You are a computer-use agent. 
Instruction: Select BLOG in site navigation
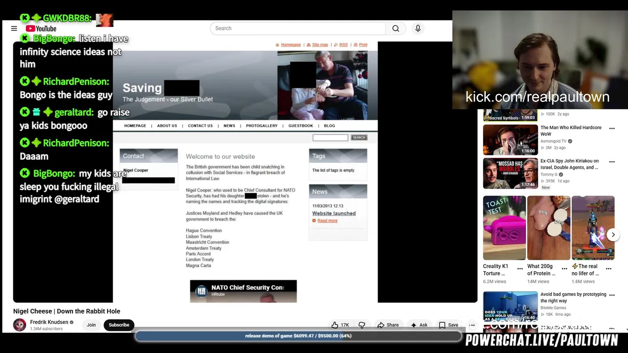click(329, 126)
